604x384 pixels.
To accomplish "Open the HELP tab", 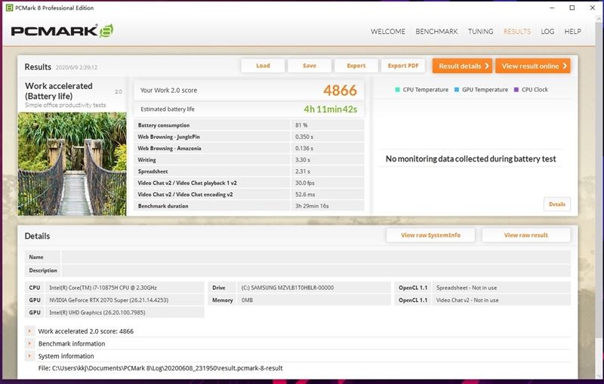I will point(572,32).
